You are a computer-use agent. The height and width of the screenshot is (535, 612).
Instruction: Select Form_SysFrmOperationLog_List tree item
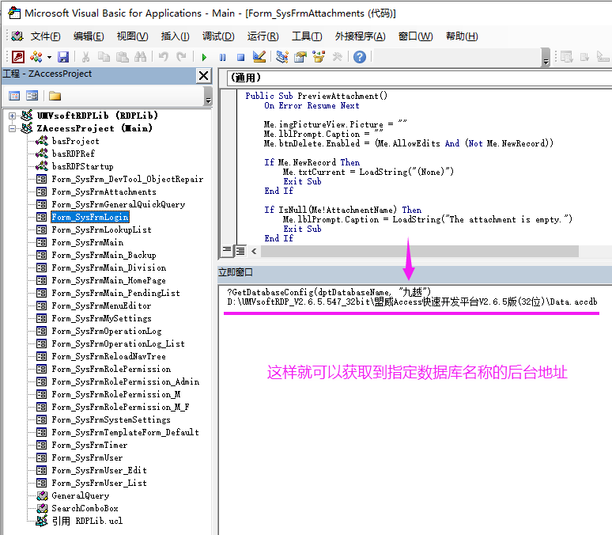tap(118, 344)
